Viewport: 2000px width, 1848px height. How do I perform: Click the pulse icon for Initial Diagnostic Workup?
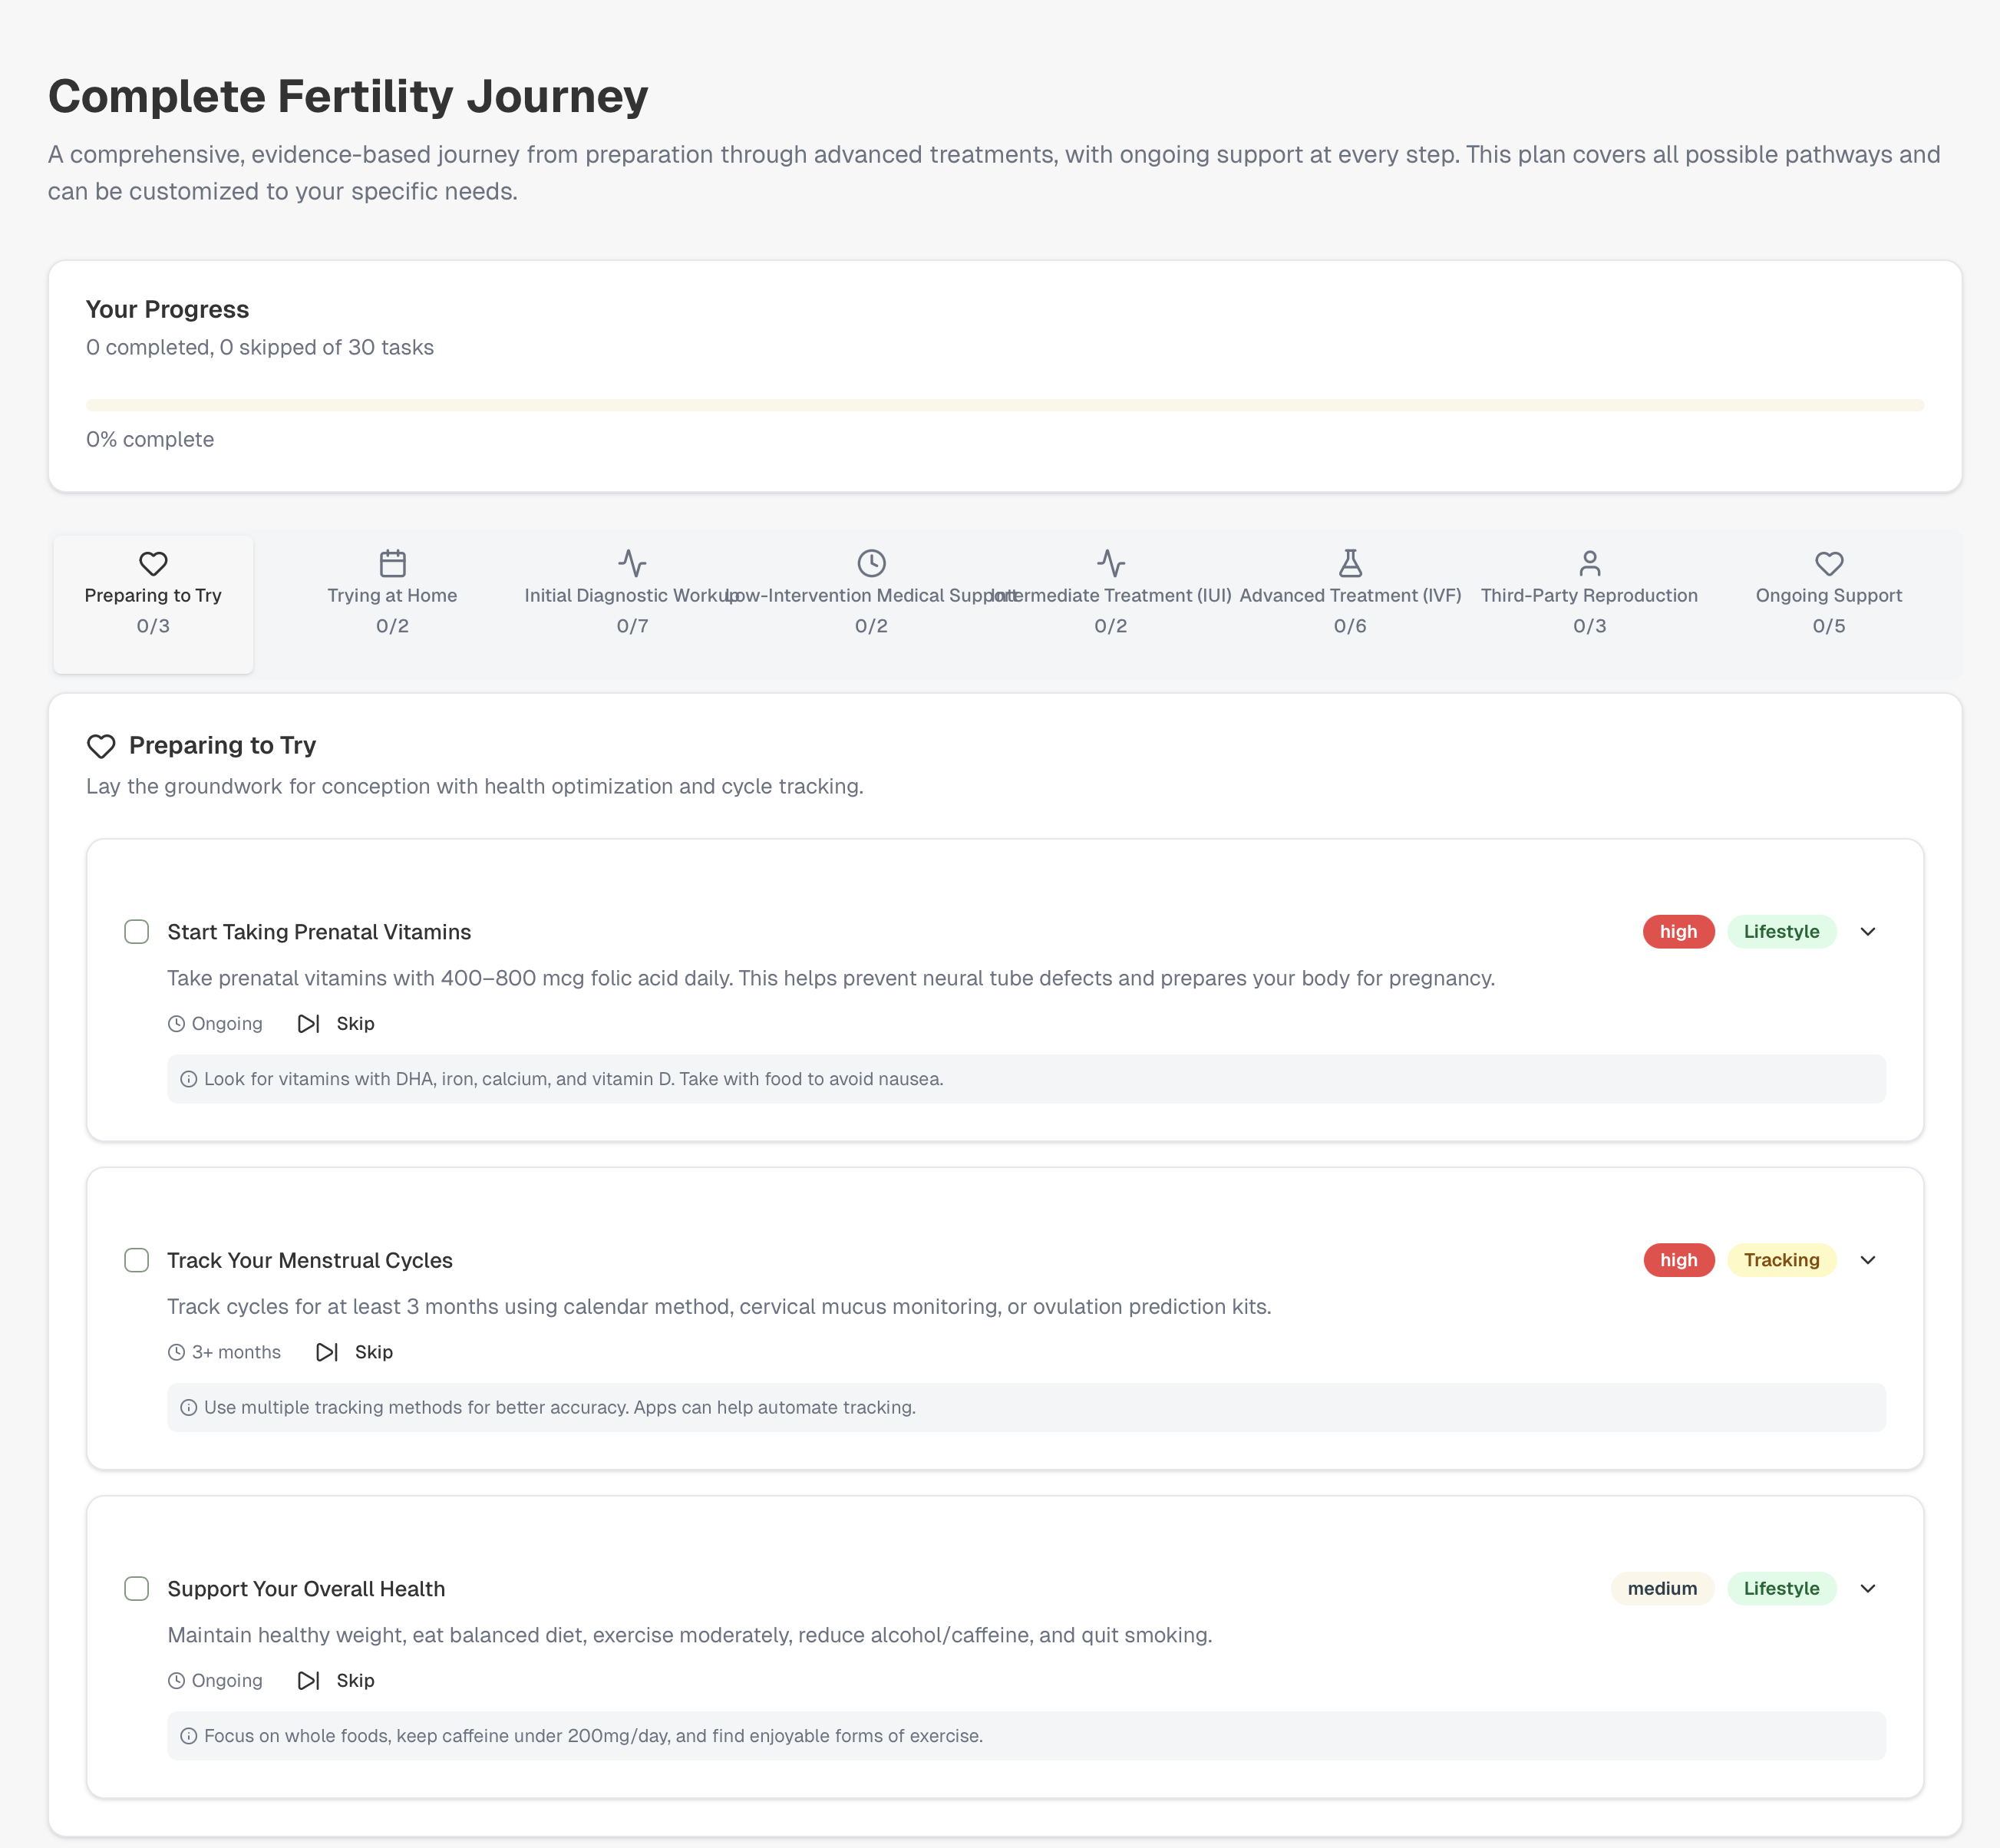632,563
